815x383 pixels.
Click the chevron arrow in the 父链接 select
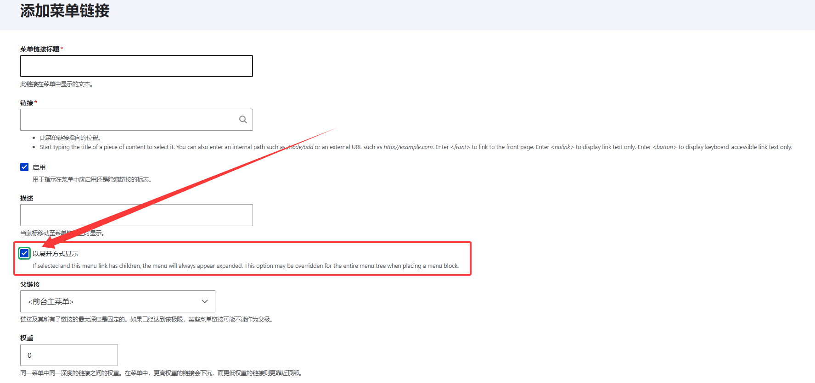[205, 301]
